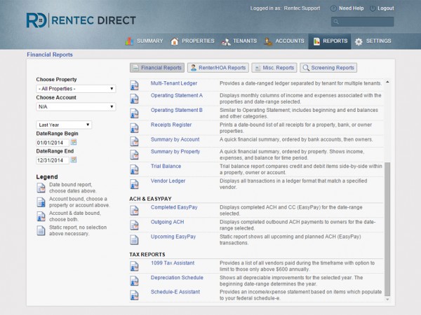Image resolution: width=421 pixels, height=315 pixels.
Task: Switch to the Misc. Reports tab
Action: 274,68
